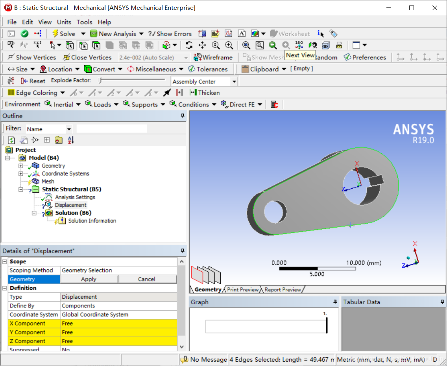Select Solution Information in the tree
The width and height of the screenshot is (447, 366).
coord(92,221)
